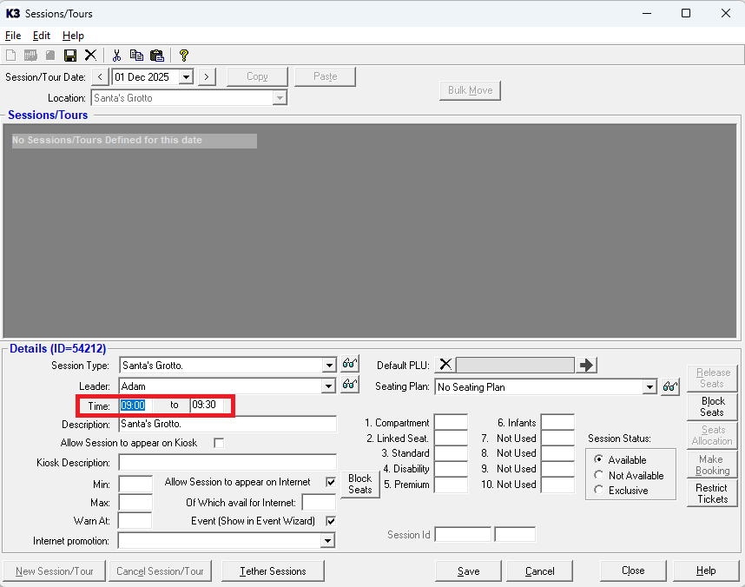Select the Available session status
This screenshot has width=745, height=587.
pos(598,459)
